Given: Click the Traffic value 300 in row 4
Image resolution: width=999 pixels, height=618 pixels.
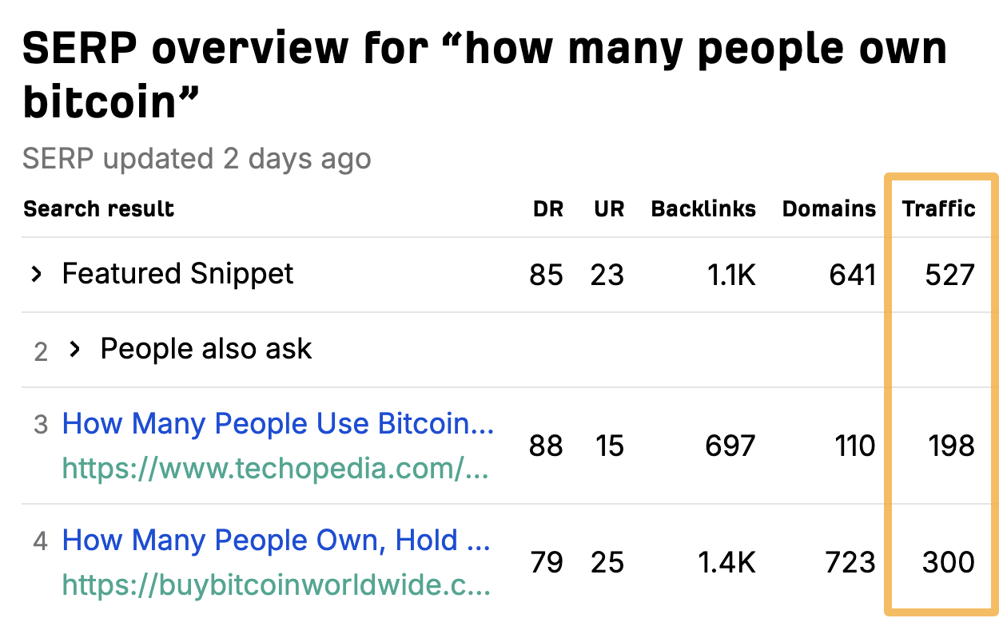Looking at the screenshot, I should point(949,562).
